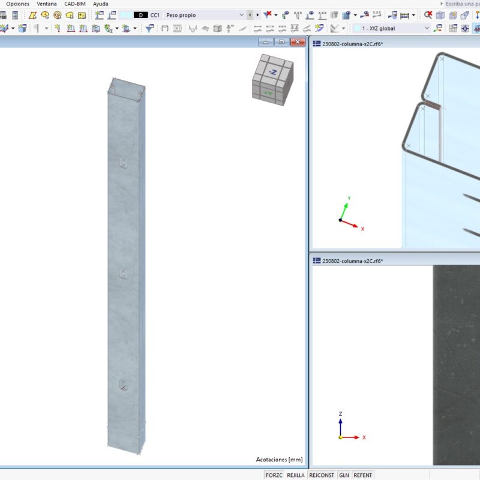Image resolution: width=480 pixels, height=480 pixels.
Task: Open the surface results dropdown arrow
Action: tap(355, 15)
